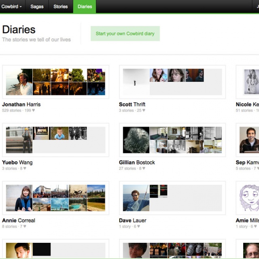Click heart icon under Amie Mills
Viewport: 259px width, 259px height.
(255, 226)
